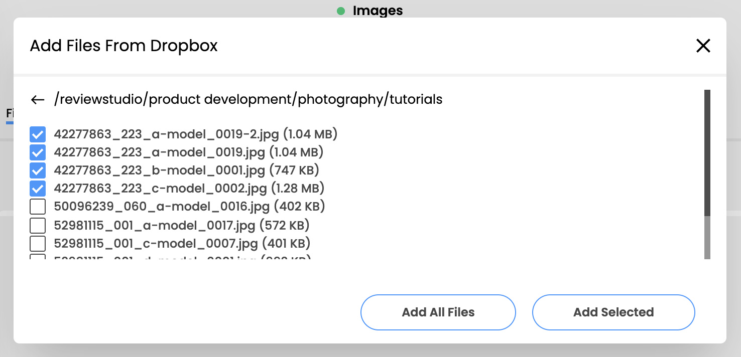Tick 52981115_001_c-model_0007.jpg checkbox
Image resolution: width=741 pixels, height=357 pixels.
point(38,244)
